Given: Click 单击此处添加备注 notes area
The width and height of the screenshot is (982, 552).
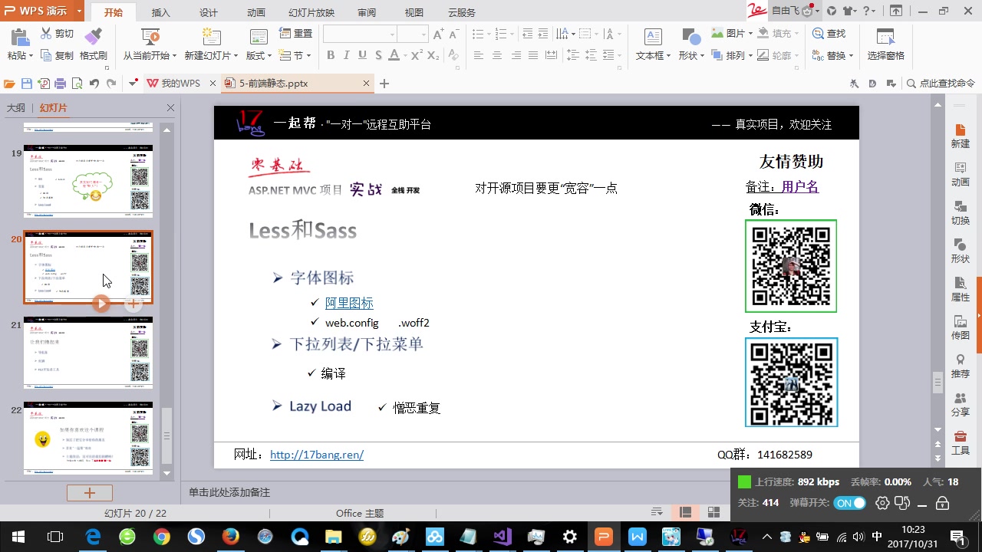Looking at the screenshot, I should (x=229, y=492).
